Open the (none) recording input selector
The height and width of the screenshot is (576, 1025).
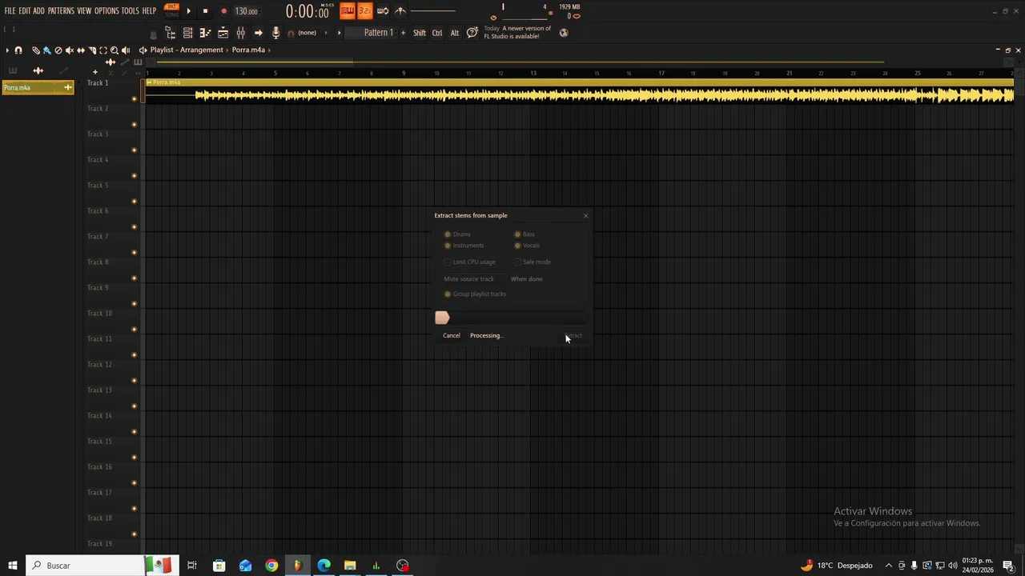[307, 33]
